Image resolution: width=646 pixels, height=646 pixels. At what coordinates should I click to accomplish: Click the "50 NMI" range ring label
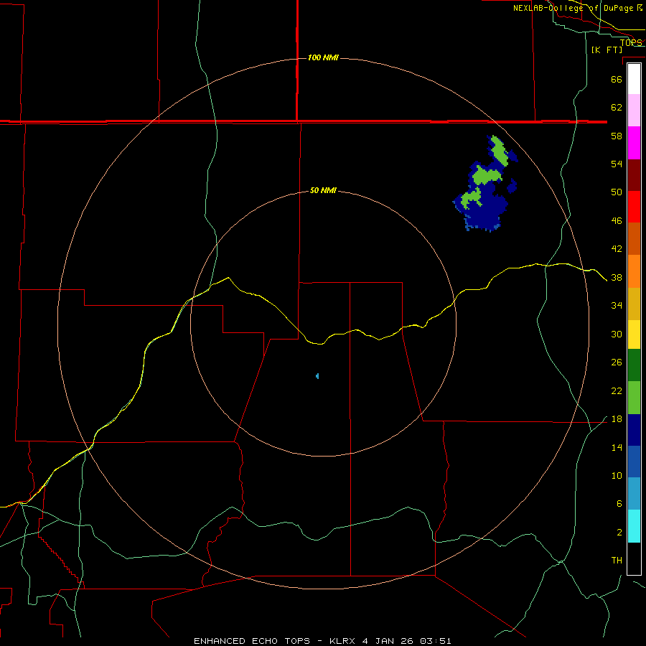click(x=323, y=190)
